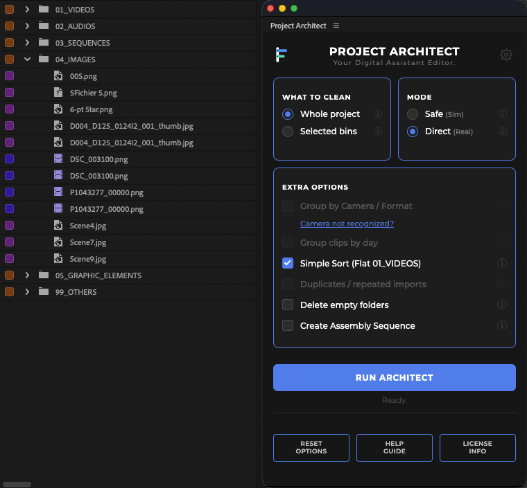Expand the 02_AUDIOS bin
527x488 pixels.
tap(27, 26)
